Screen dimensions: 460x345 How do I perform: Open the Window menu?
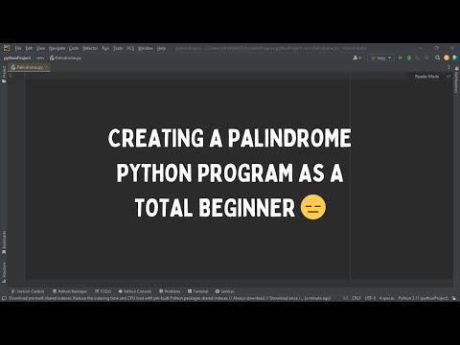coord(146,48)
